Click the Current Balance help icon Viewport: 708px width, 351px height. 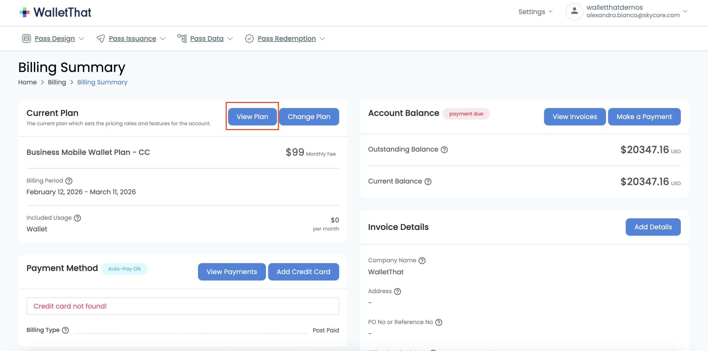[x=428, y=181]
